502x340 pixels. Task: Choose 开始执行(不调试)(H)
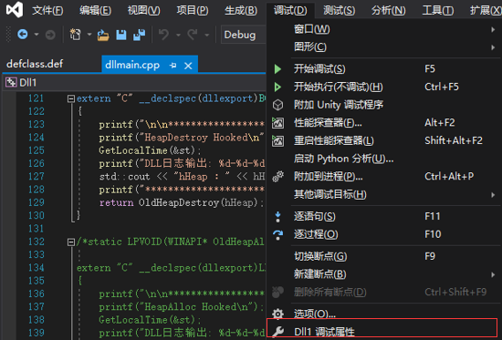pos(384,87)
